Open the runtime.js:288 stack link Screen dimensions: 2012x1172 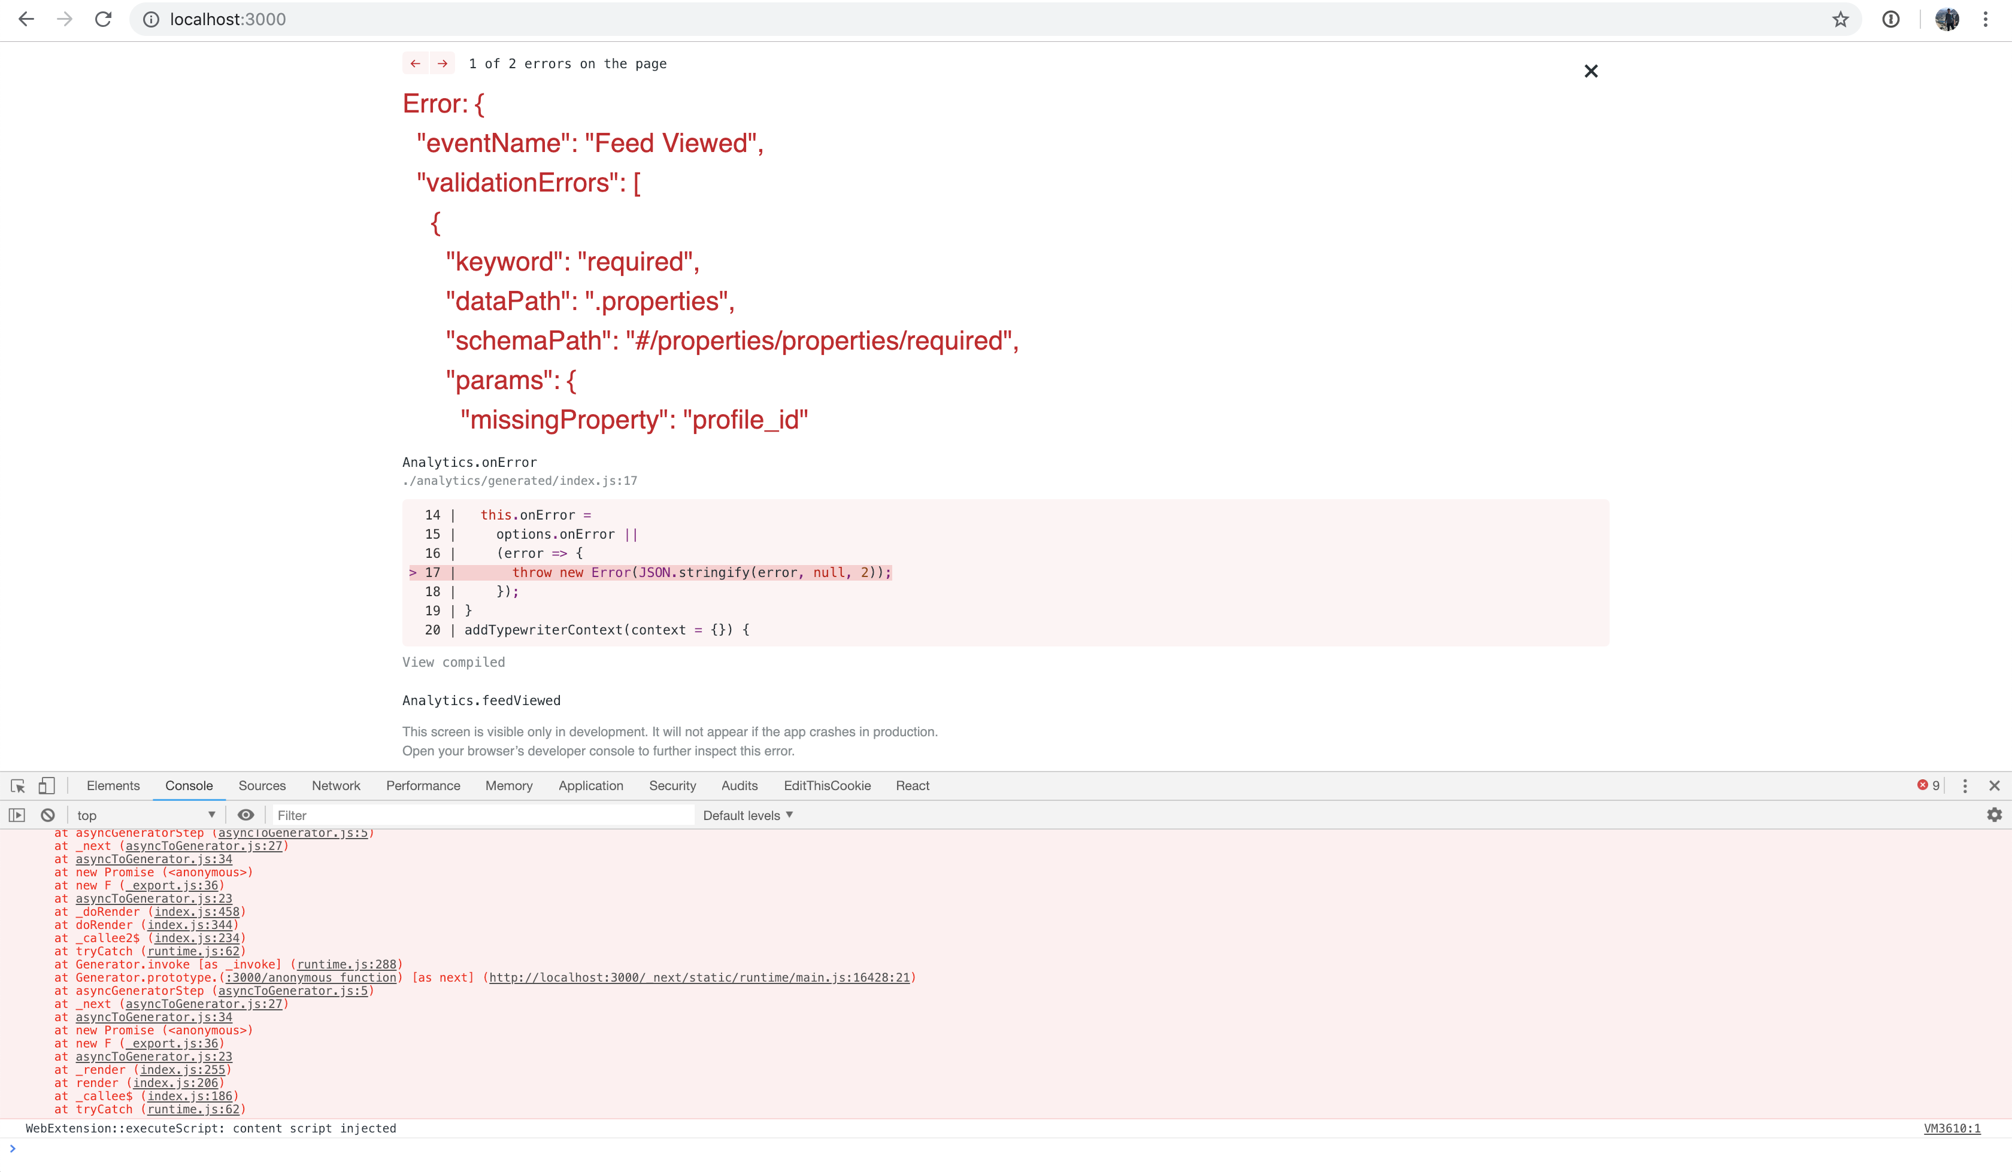pyautogui.click(x=347, y=964)
